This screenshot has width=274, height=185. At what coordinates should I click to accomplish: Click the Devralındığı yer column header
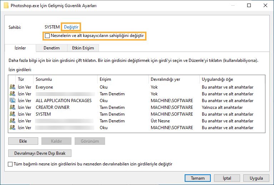pyautogui.click(x=174, y=79)
